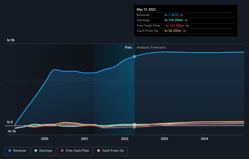The width and height of the screenshot is (249, 159).
Task: Click the kr.7.587b revenue value
Action: [171, 15]
